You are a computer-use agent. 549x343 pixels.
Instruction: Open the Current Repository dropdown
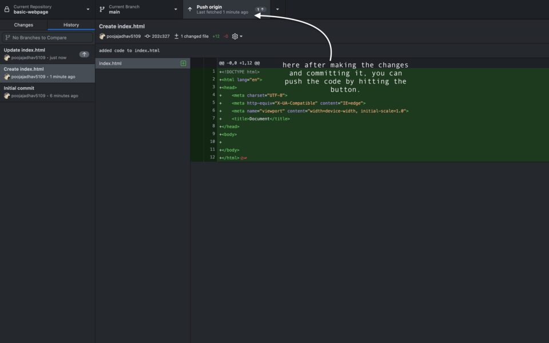pos(87,9)
